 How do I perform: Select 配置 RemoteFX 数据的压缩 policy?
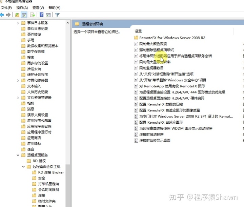coord(161,104)
